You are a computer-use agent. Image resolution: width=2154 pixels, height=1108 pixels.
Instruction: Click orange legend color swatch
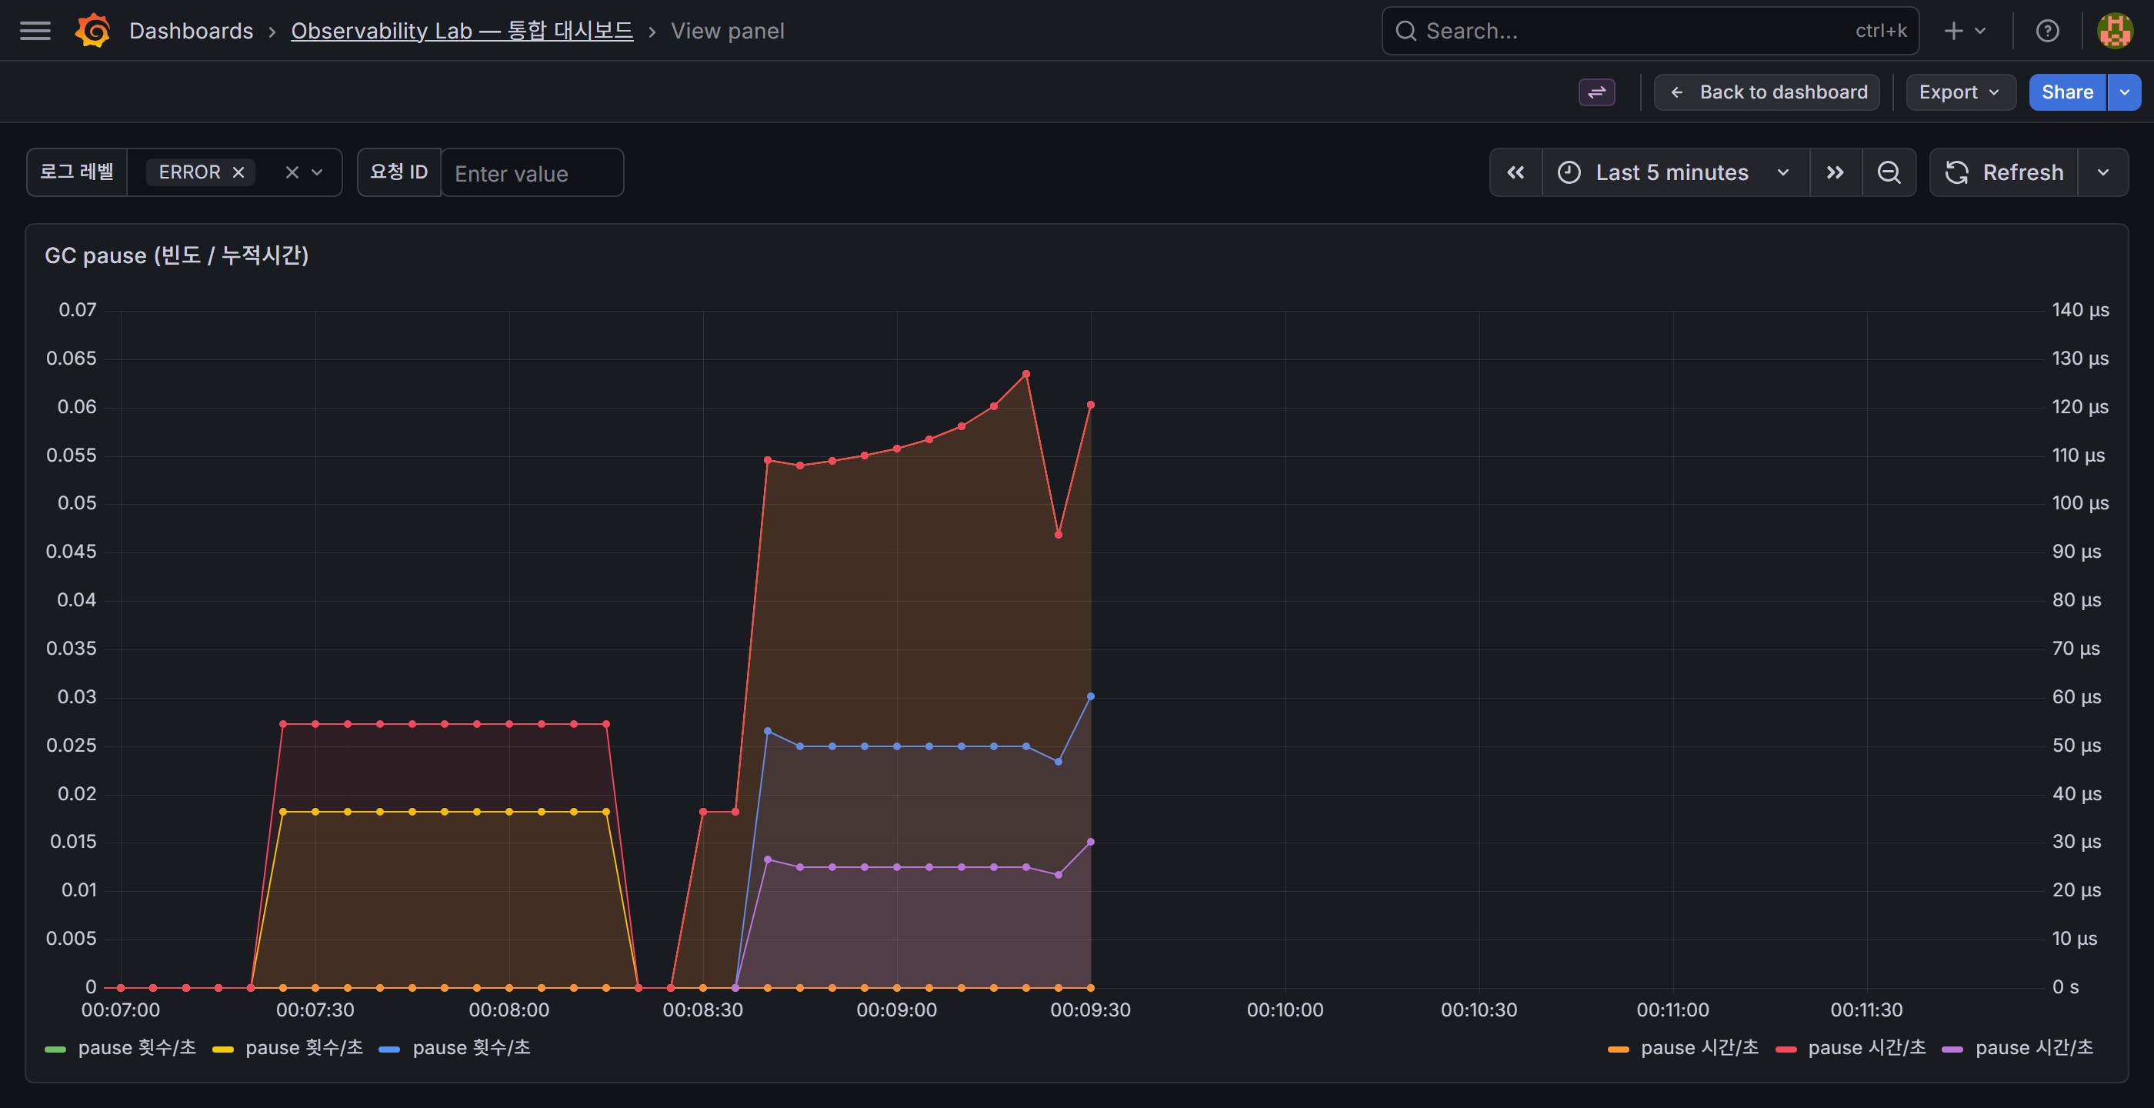pyautogui.click(x=1618, y=1049)
